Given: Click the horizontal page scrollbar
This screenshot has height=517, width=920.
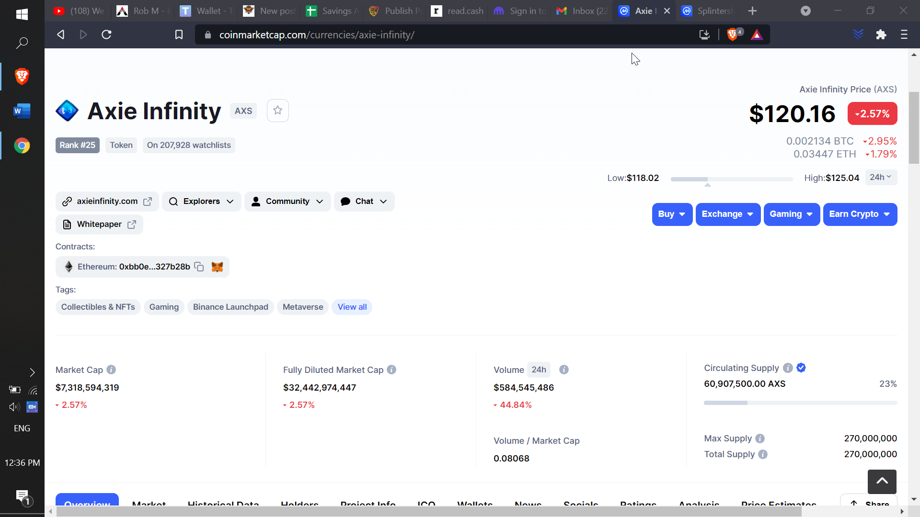Looking at the screenshot, I should (429, 512).
